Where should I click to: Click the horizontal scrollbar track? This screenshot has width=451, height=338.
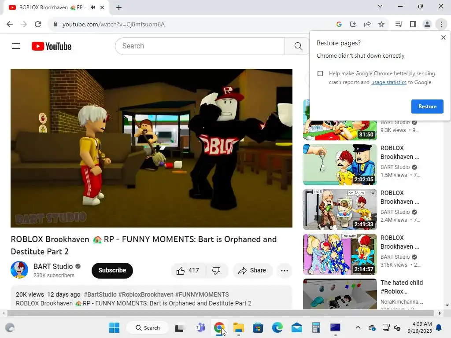pos(220,313)
